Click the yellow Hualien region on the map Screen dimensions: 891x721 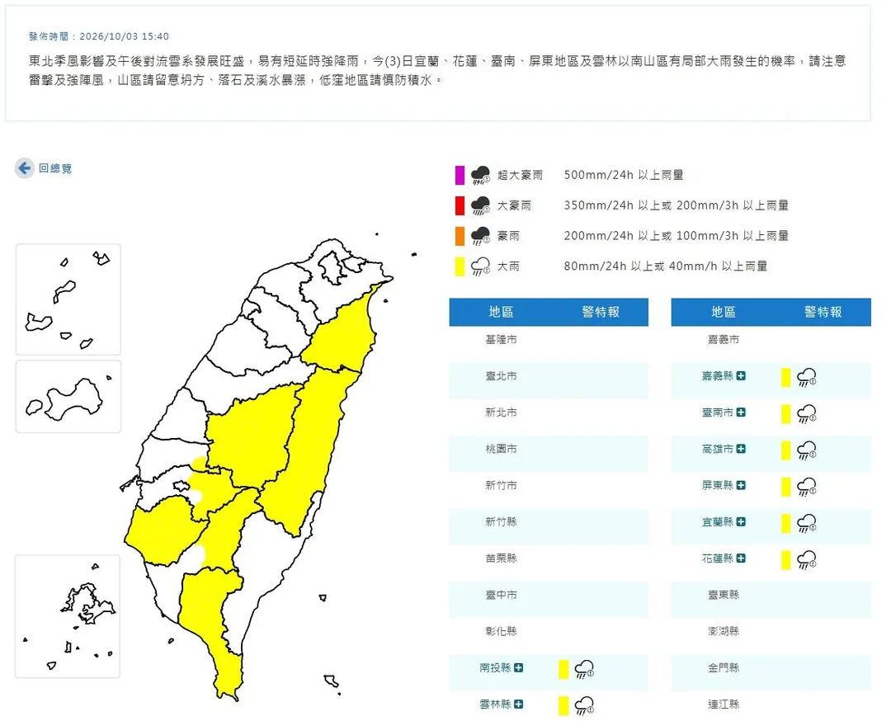309,449
